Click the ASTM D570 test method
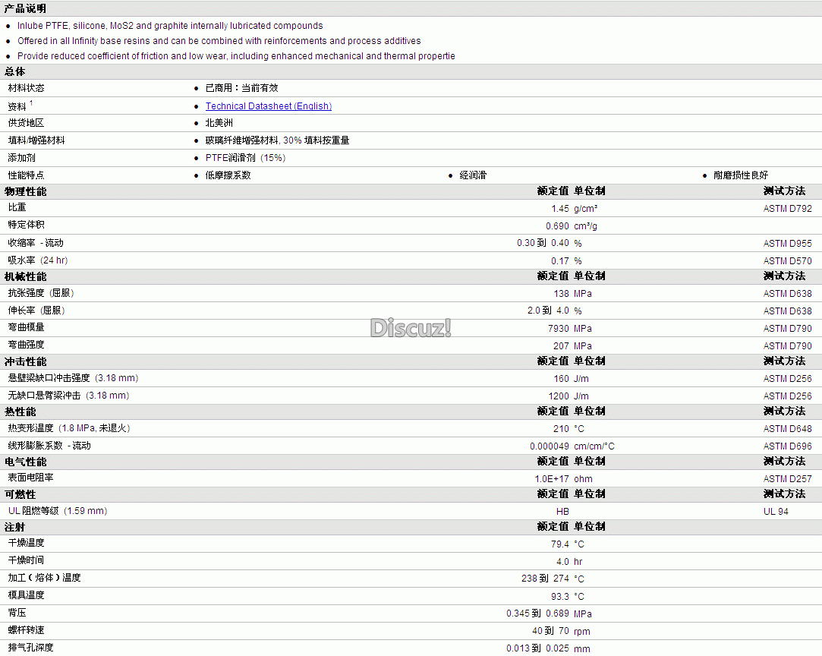Image resolution: width=822 pixels, height=656 pixels. click(787, 260)
